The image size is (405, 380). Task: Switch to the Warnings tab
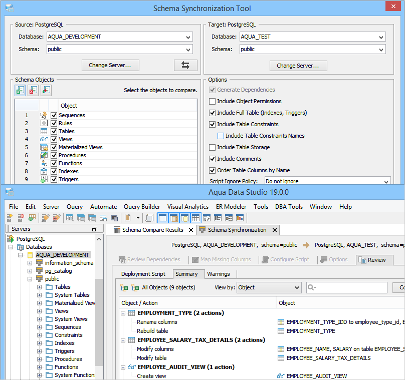(219, 274)
